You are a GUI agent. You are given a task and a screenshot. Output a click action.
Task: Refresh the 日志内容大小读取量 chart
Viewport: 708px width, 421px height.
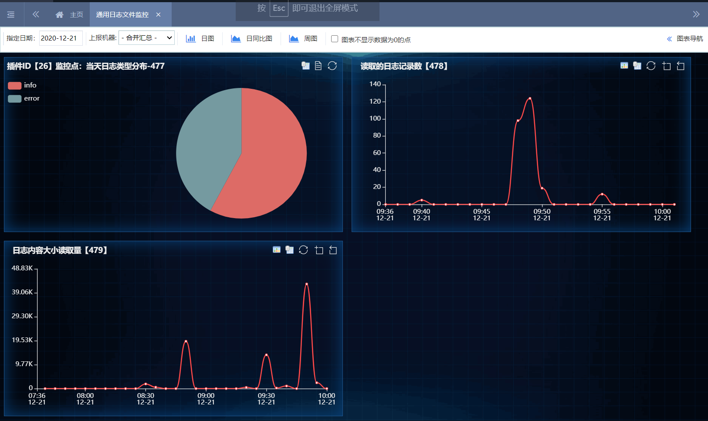pos(303,250)
